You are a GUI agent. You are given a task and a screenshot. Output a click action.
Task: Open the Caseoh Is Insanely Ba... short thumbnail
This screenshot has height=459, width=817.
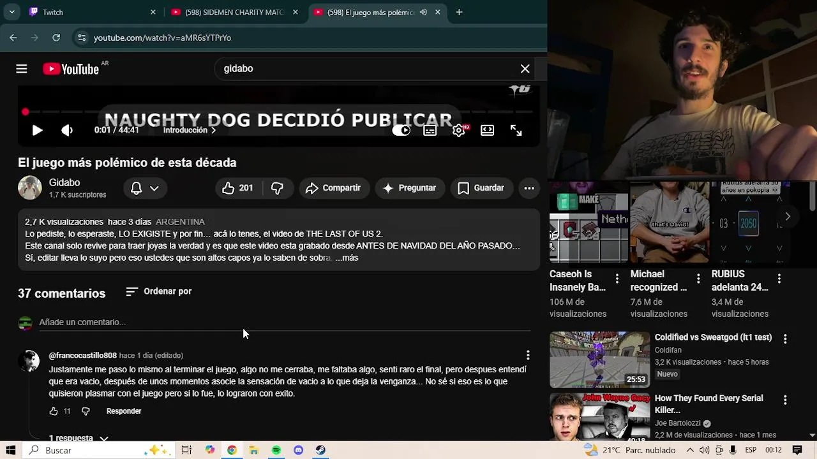[x=588, y=222]
